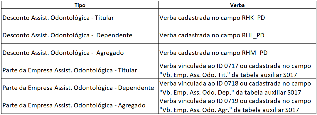Click the cell mentioning RHL_PD
Image resolution: width=317 pixels, height=115 pixels.
pos(237,35)
